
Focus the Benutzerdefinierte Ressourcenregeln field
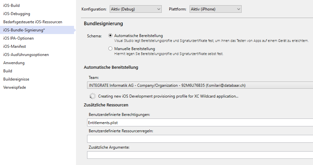[x=200, y=139]
